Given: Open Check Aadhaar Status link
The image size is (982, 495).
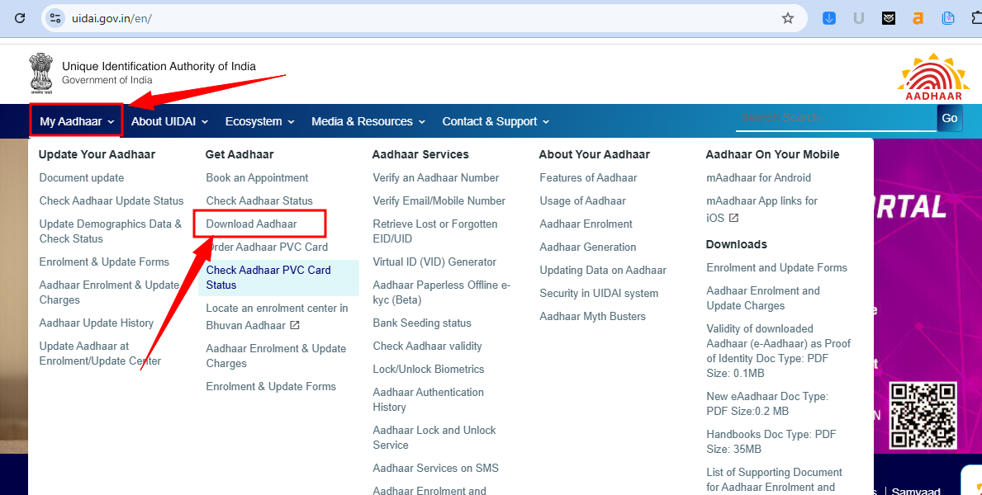Looking at the screenshot, I should [x=259, y=200].
